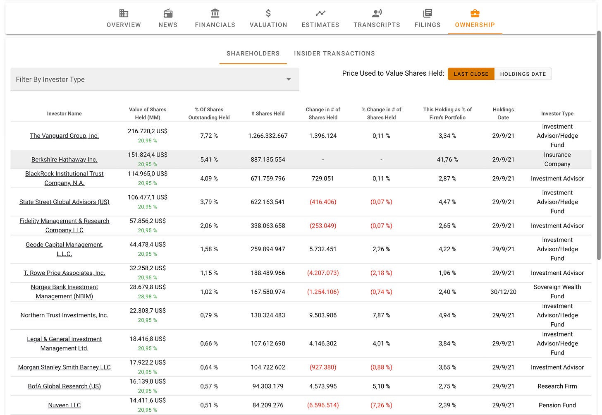Click the Investor Type column header
This screenshot has height=415, width=602.
tap(557, 113)
